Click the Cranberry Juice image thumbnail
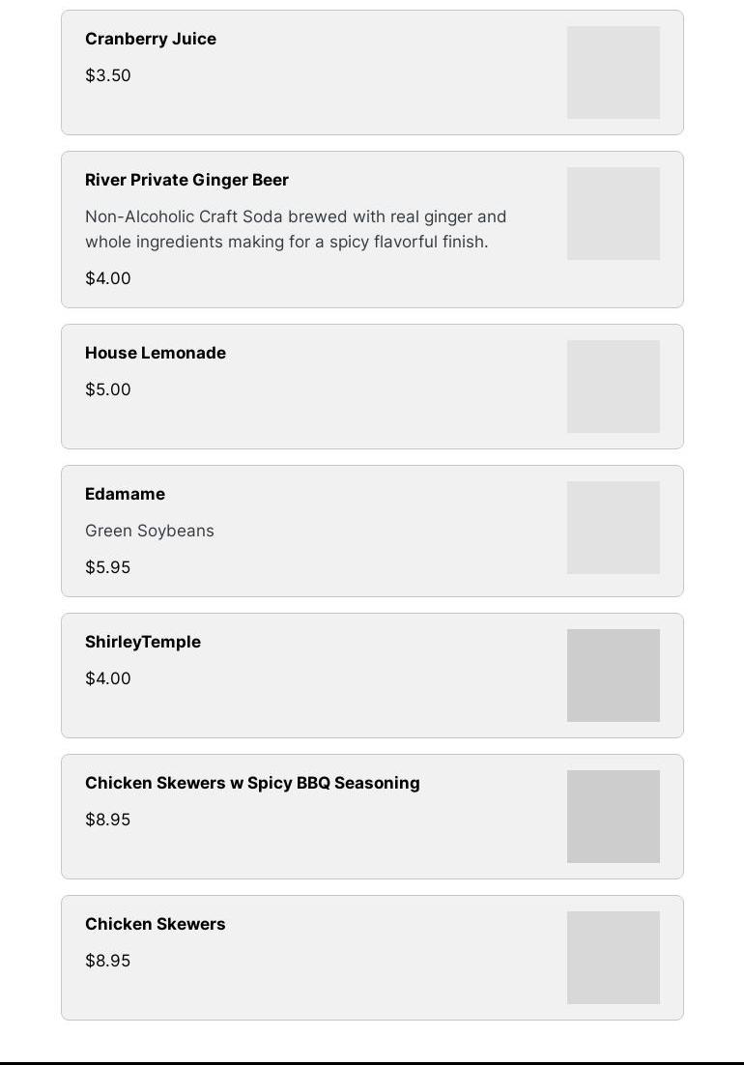Viewport: 744px width, 1065px height. tap(613, 72)
